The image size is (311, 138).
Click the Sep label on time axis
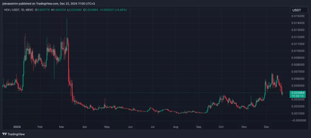click(199, 126)
